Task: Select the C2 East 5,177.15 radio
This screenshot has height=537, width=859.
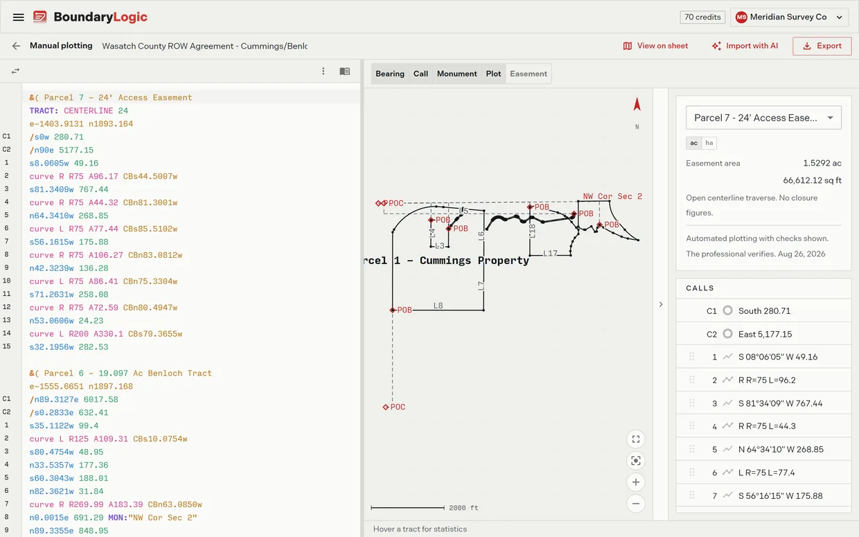Action: [727, 334]
